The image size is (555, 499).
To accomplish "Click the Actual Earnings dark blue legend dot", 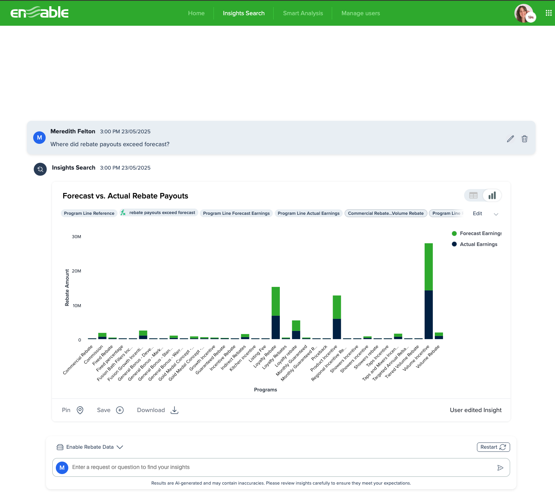I will [x=454, y=244].
